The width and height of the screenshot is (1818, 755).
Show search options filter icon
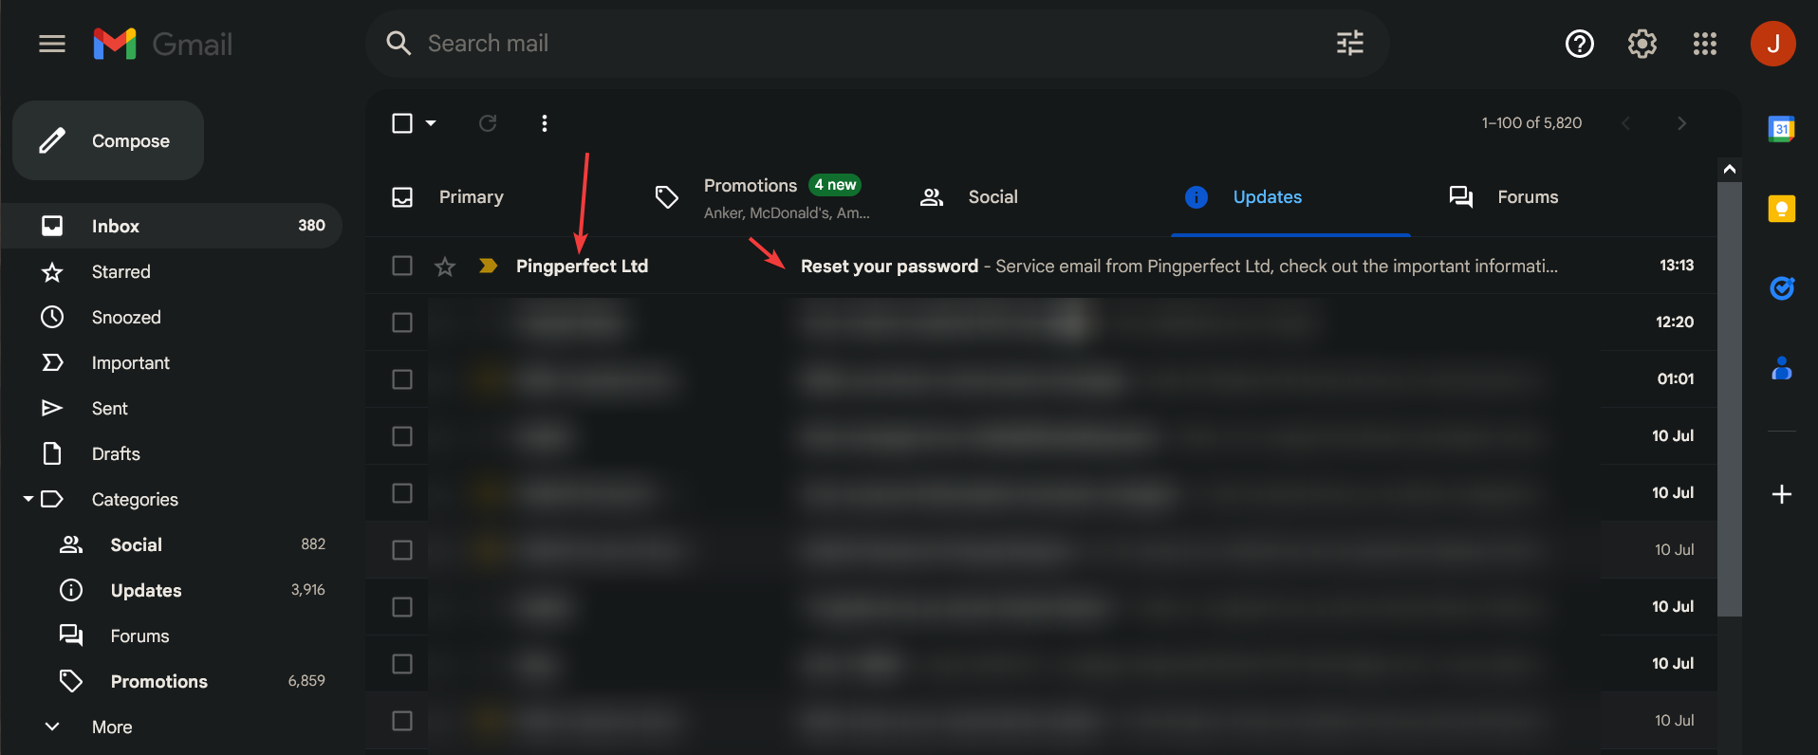pyautogui.click(x=1349, y=44)
